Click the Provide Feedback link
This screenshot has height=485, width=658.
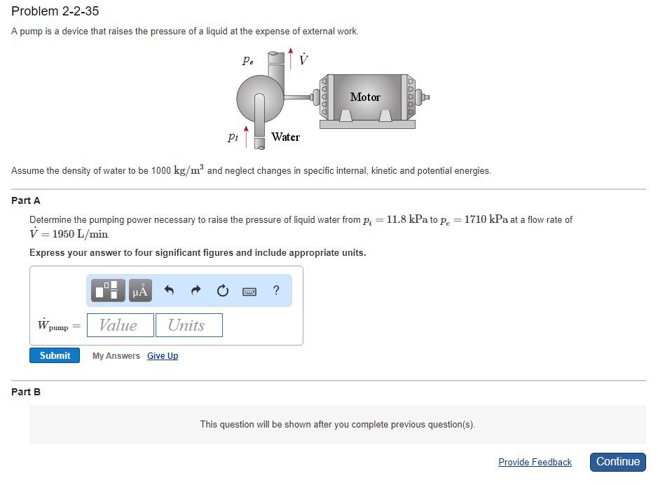(x=535, y=462)
